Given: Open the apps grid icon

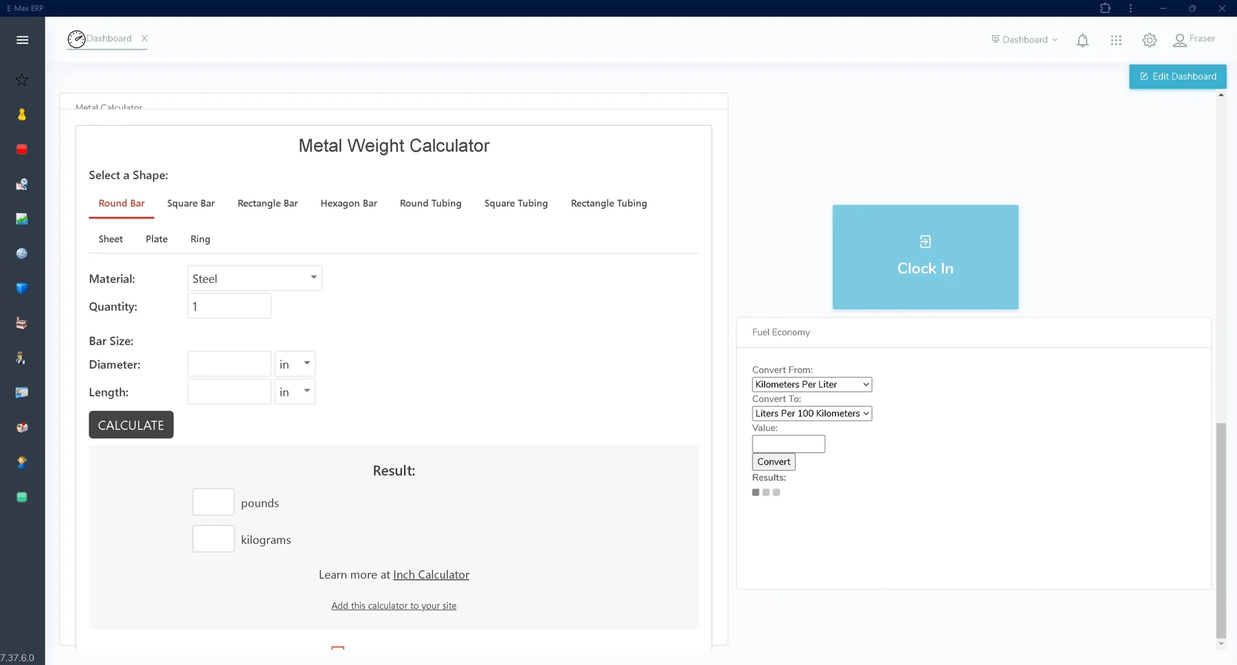Looking at the screenshot, I should click(x=1116, y=41).
